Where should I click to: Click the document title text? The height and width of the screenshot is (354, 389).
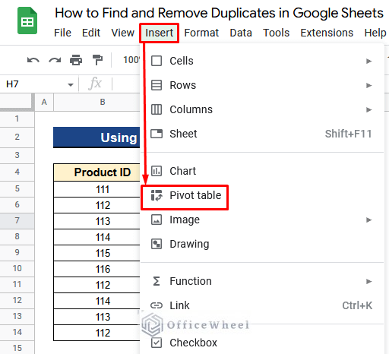pyautogui.click(x=219, y=13)
